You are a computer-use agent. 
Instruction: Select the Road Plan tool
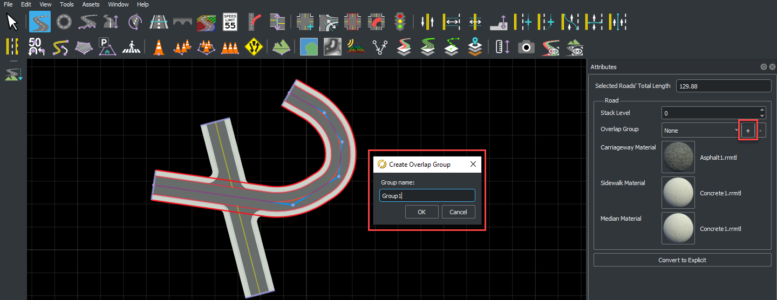[39, 22]
